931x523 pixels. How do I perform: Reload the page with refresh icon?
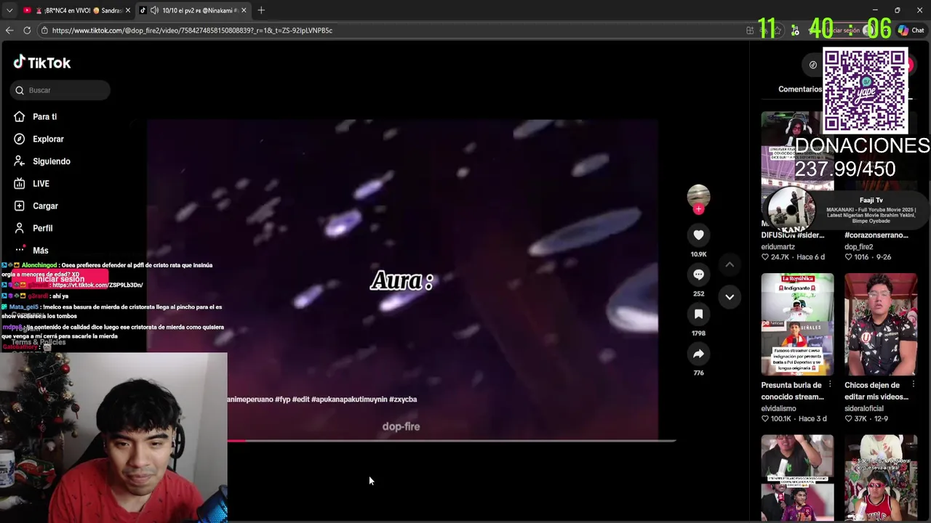click(27, 30)
